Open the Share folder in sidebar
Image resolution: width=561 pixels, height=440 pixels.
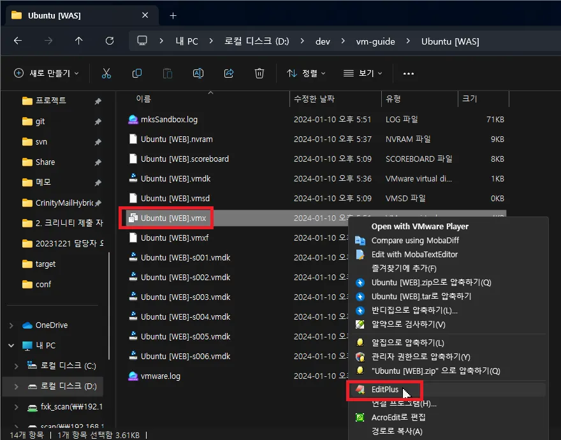pos(45,162)
